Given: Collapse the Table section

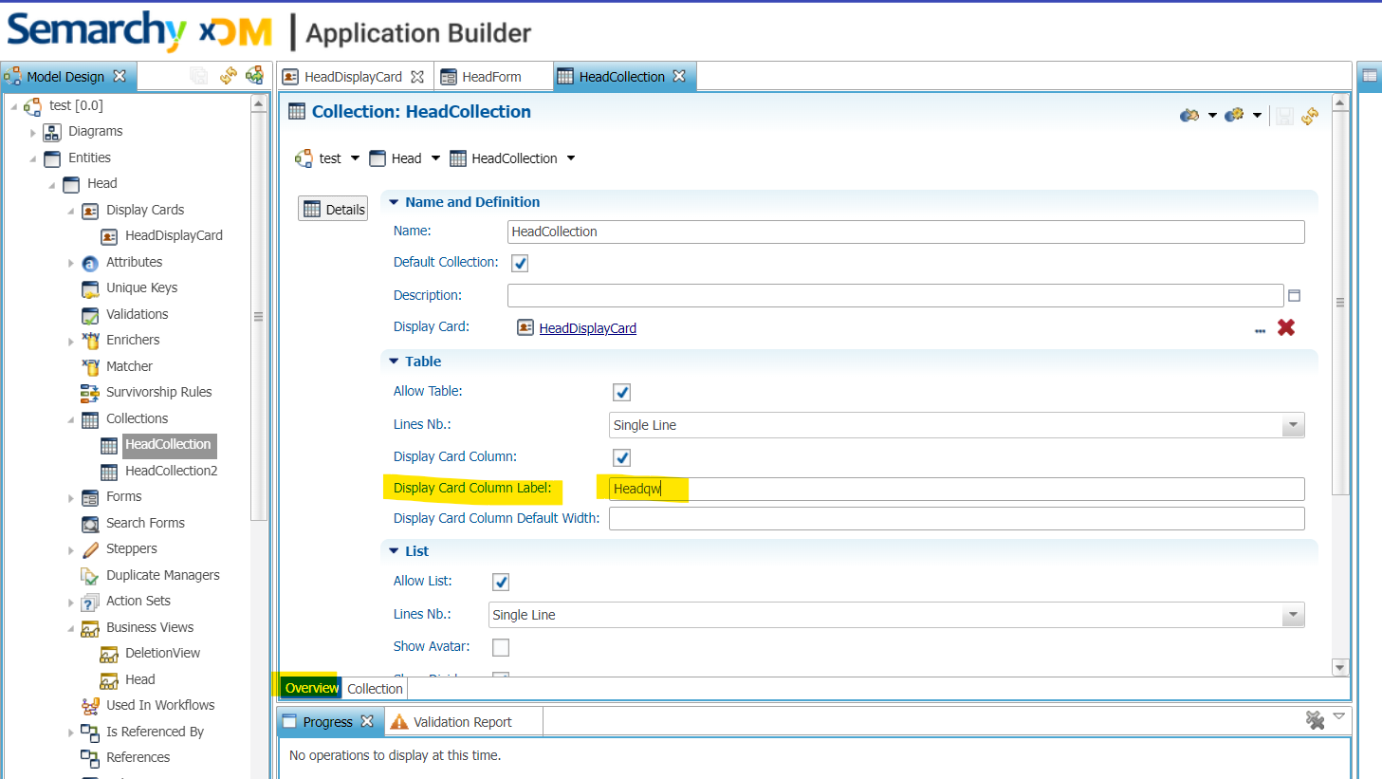Looking at the screenshot, I should [394, 362].
